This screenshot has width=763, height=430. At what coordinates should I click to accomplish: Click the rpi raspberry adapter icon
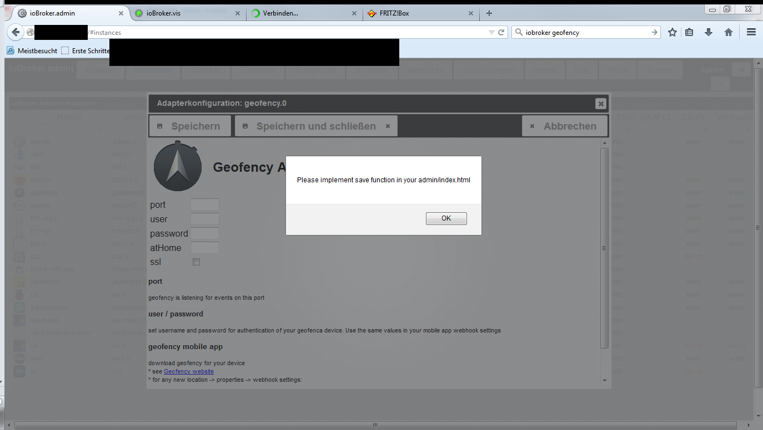(20, 295)
